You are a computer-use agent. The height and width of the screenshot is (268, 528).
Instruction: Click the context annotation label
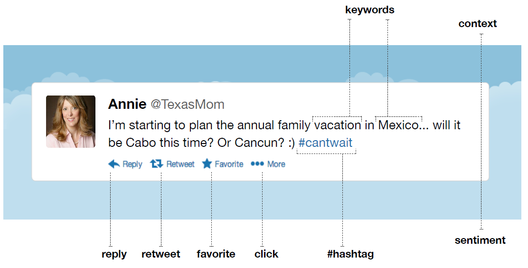(x=478, y=24)
